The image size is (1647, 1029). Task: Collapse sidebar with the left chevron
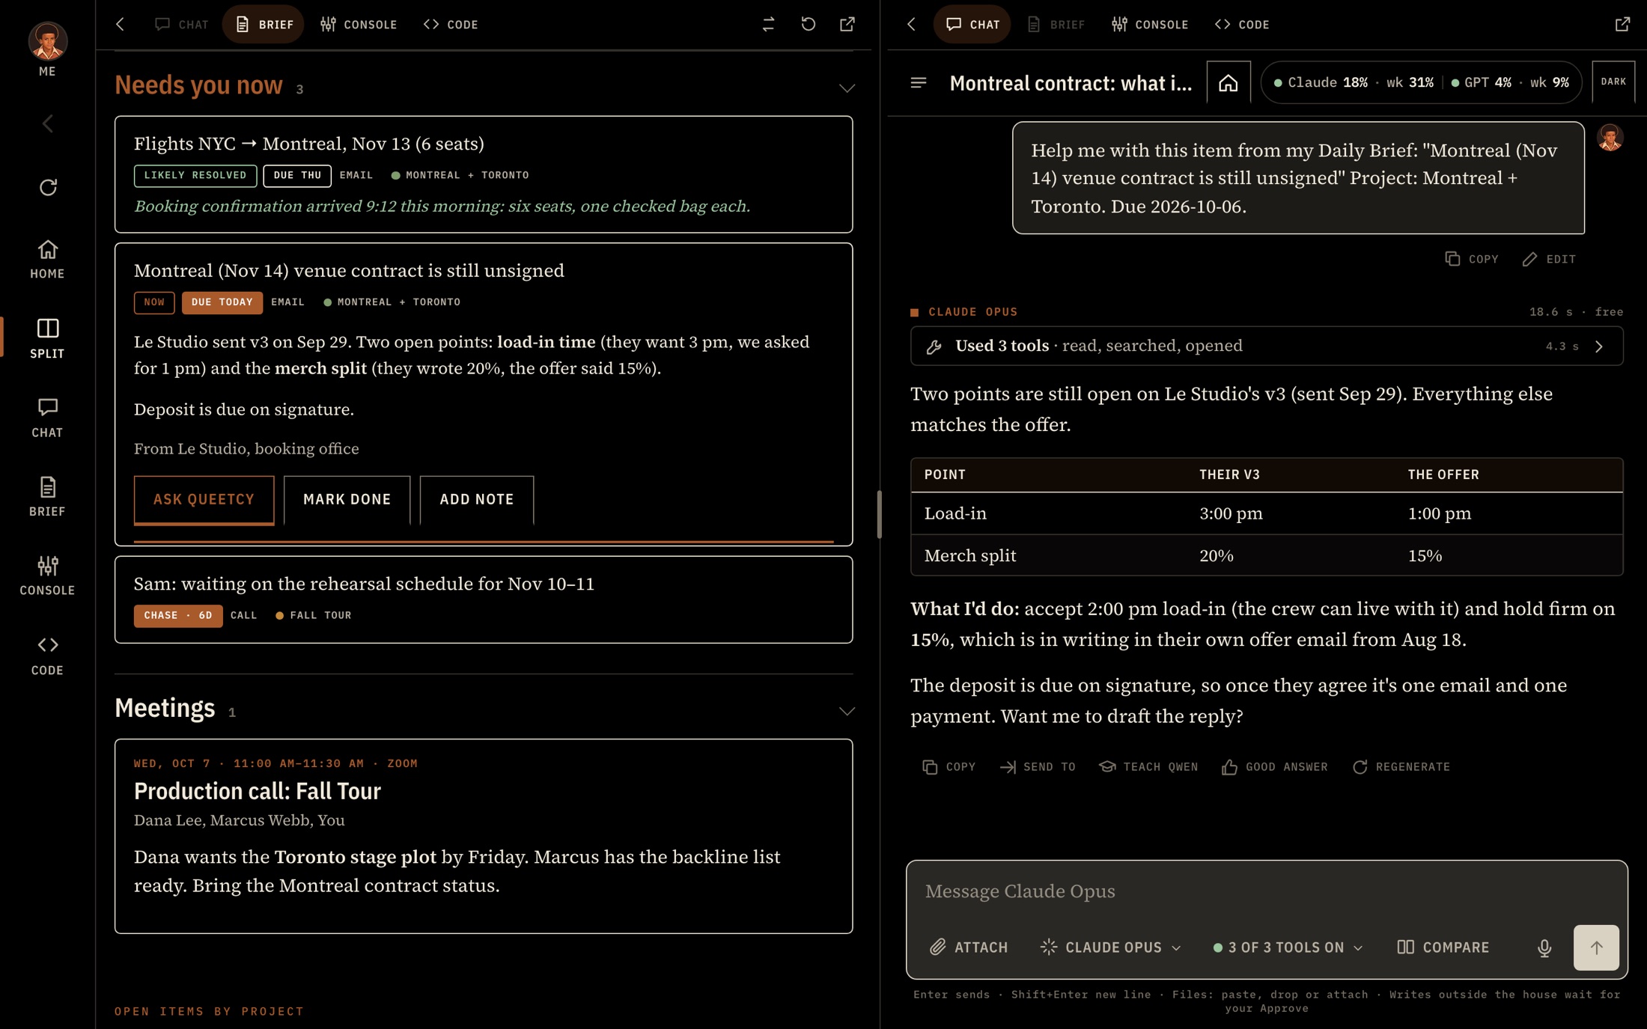click(48, 123)
